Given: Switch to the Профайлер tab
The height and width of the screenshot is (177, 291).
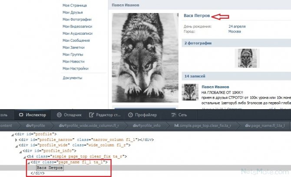Looking at the screenshot, I should (x=142, y=115).
